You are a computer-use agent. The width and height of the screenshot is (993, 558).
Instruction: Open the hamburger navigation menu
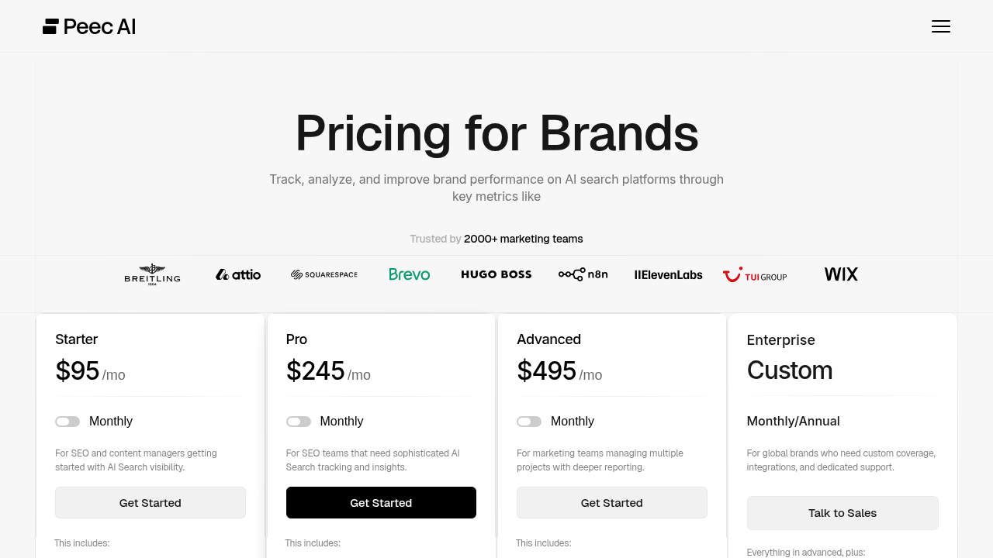(940, 26)
